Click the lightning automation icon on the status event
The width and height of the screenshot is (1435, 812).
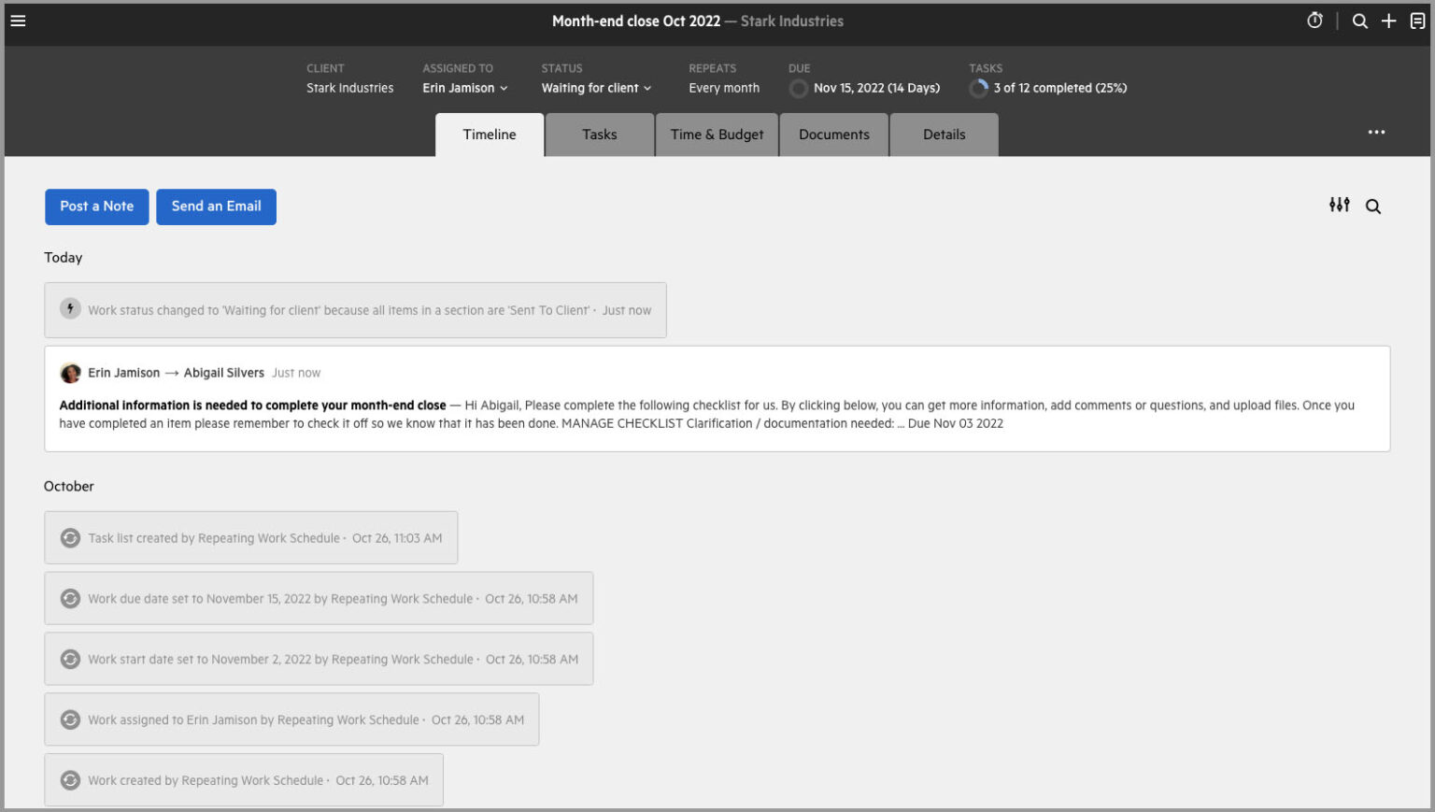(70, 306)
